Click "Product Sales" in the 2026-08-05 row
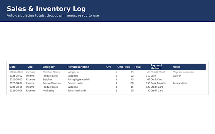 50,87
